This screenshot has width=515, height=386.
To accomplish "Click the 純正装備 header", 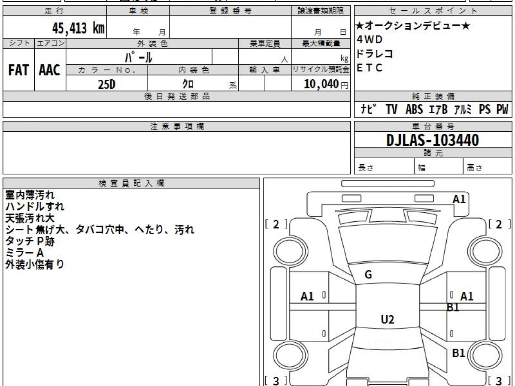I will [433, 96].
